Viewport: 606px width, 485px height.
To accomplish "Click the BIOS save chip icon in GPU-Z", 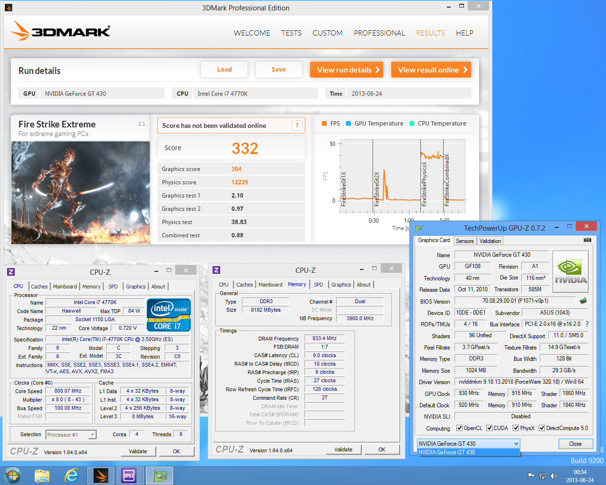I will click(583, 301).
